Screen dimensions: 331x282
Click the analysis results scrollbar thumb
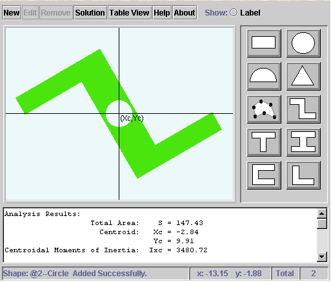point(322,224)
